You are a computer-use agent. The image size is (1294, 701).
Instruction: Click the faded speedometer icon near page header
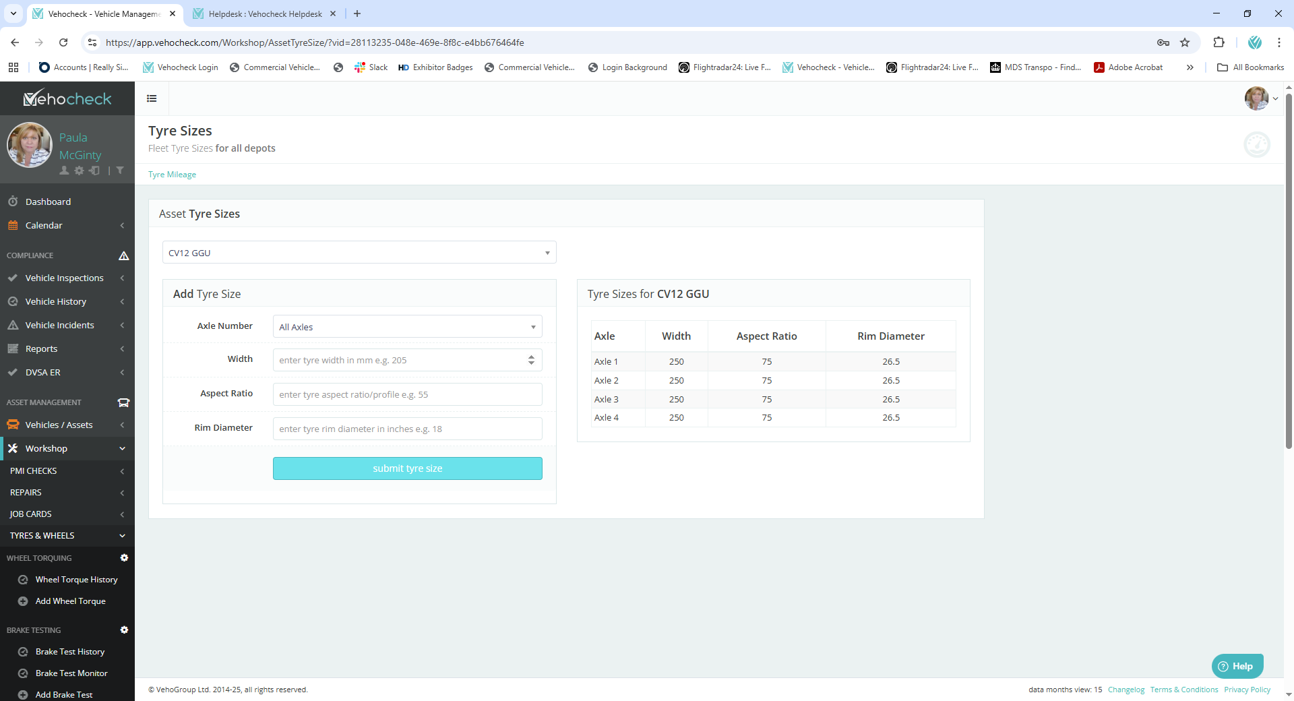pos(1257,144)
